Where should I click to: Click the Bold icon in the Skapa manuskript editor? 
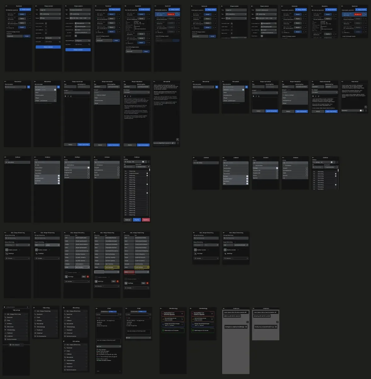coord(65,96)
